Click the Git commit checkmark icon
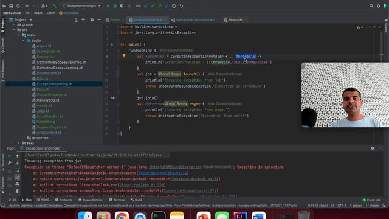 [x=153, y=6]
